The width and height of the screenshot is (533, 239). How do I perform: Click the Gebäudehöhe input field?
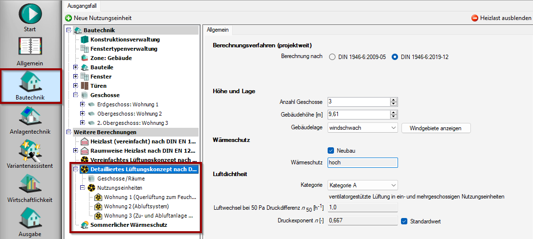358,114
